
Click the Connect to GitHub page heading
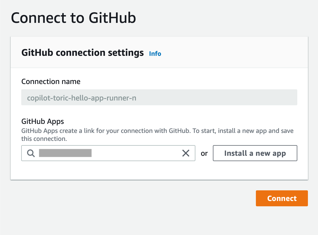coord(74,18)
